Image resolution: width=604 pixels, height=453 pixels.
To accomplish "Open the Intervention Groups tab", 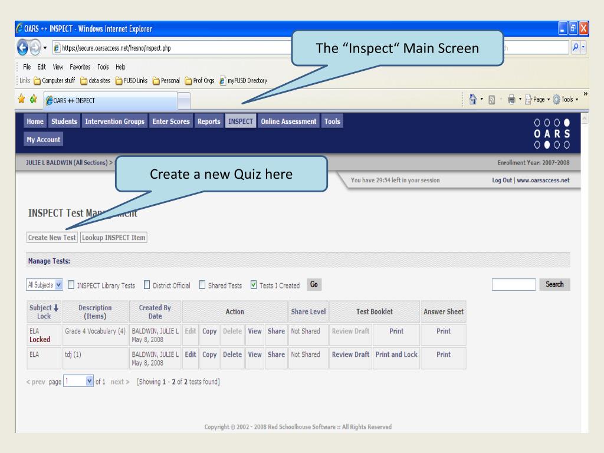I will click(x=114, y=121).
